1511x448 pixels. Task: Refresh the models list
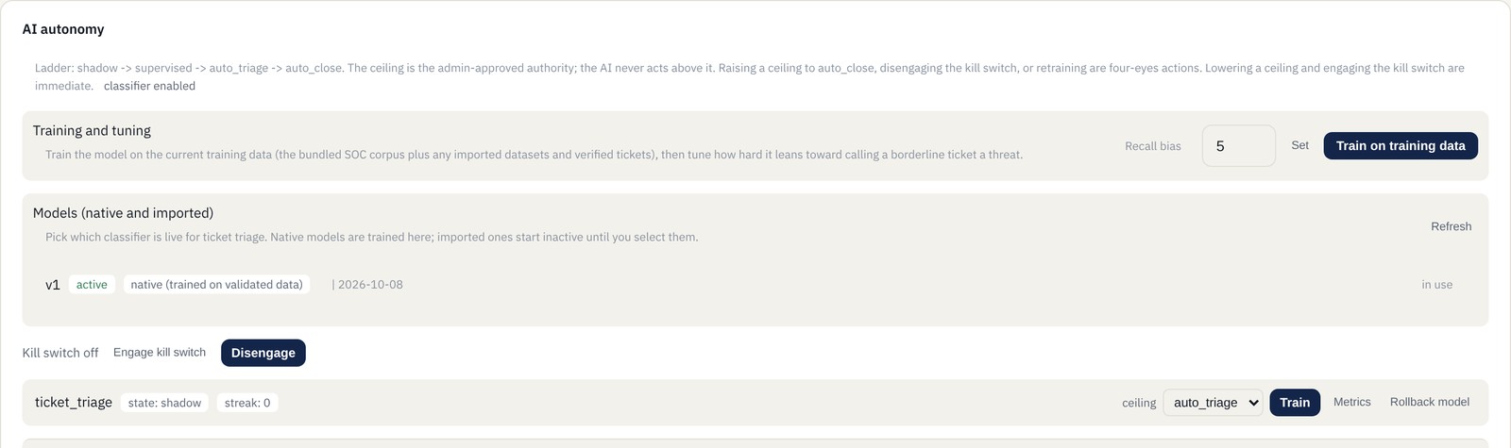(x=1451, y=226)
